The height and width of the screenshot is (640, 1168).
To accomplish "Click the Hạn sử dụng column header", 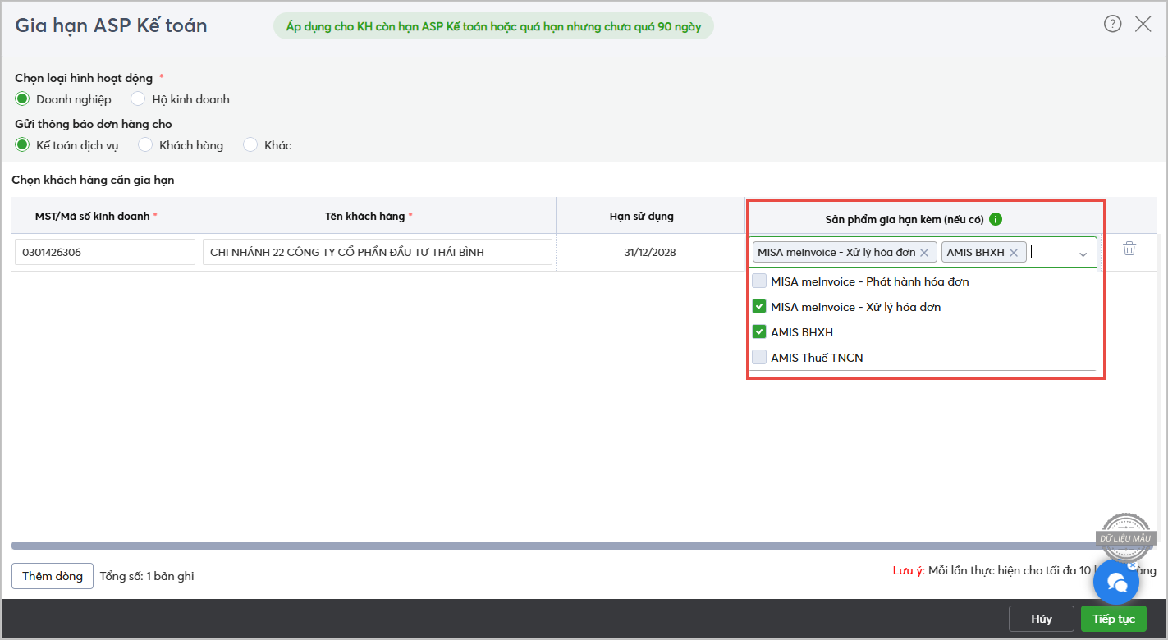I will (x=650, y=216).
